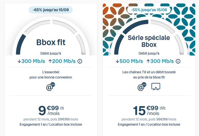Click the info icon beside Bbox fit speeds
199x136 pixels.
tap(80, 61)
